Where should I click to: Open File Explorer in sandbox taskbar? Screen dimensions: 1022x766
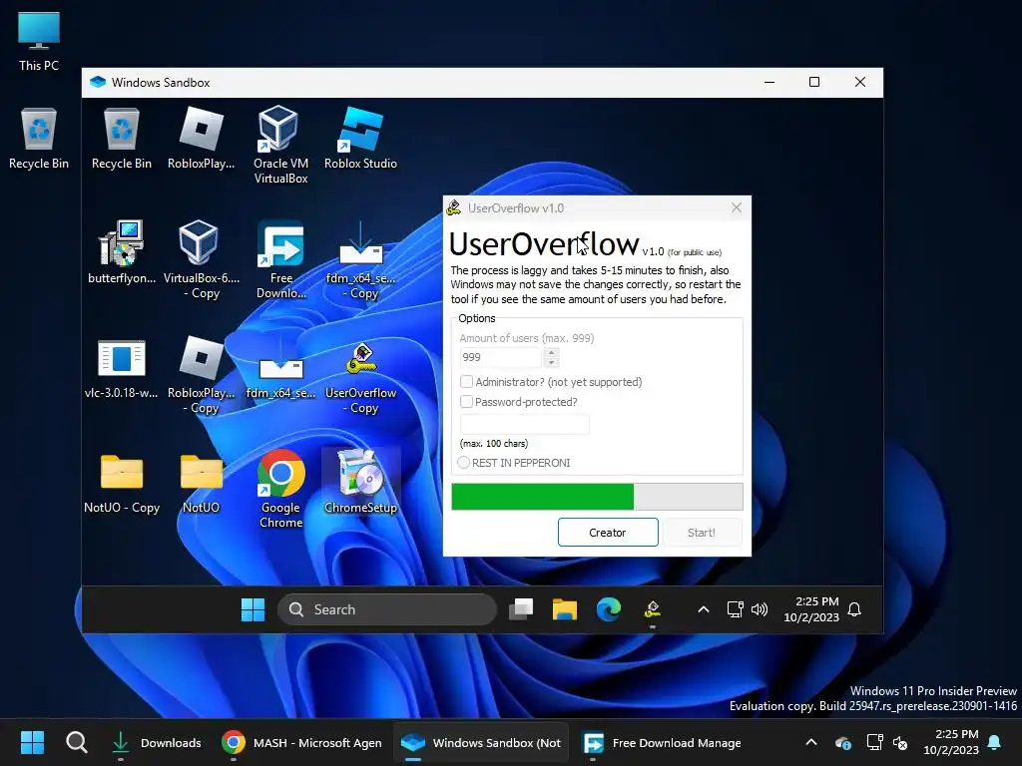click(565, 609)
